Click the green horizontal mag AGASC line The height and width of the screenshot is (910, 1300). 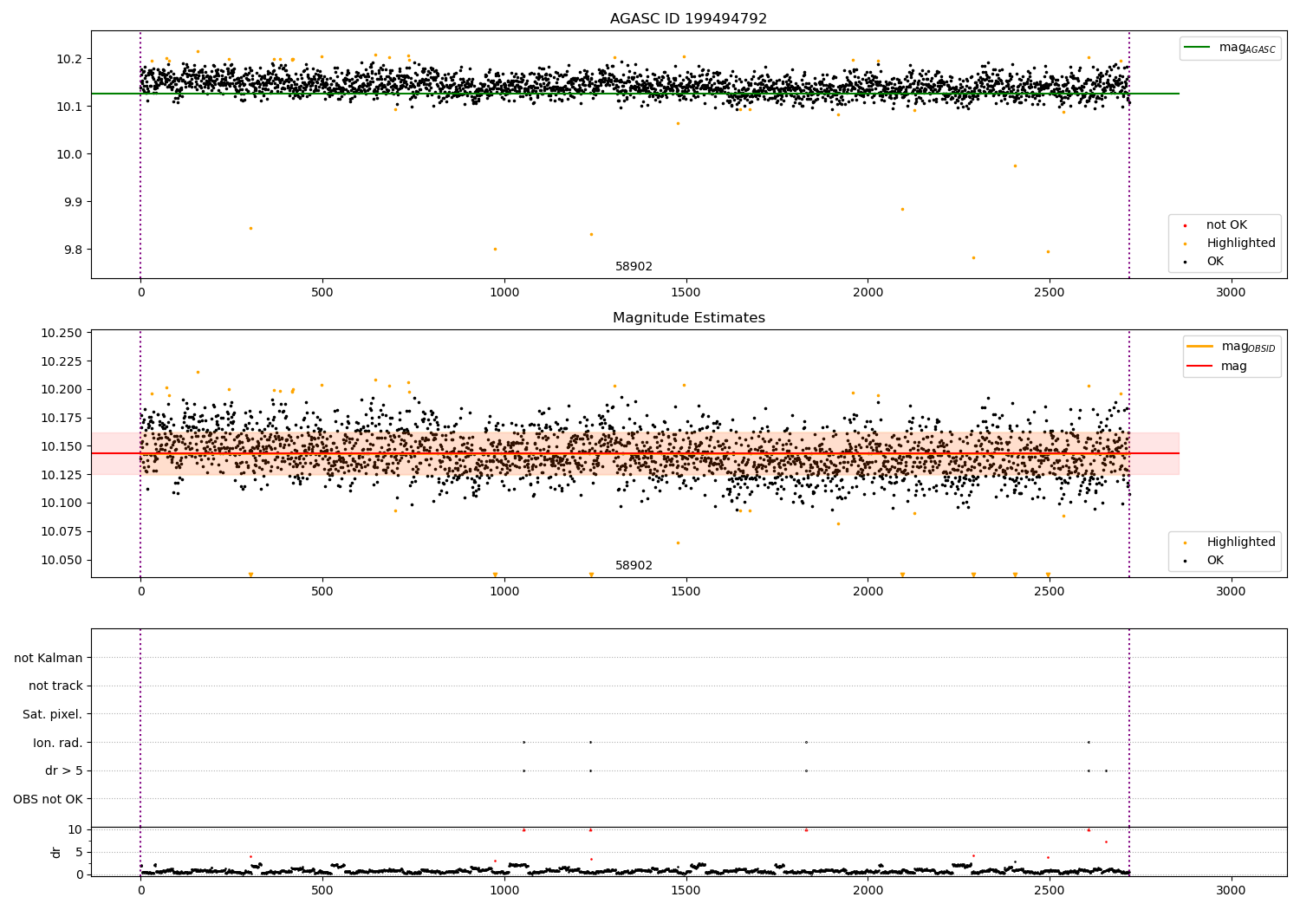(634, 94)
